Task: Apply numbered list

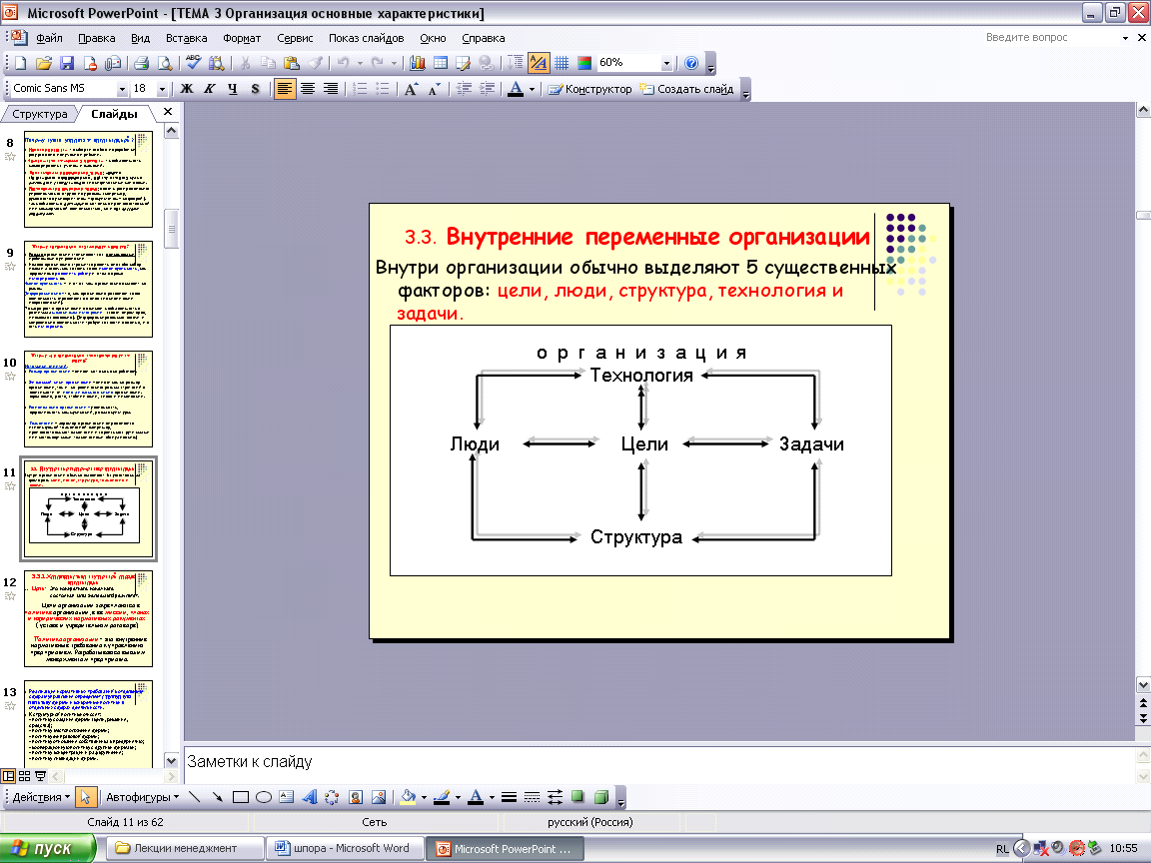Action: pyautogui.click(x=360, y=89)
